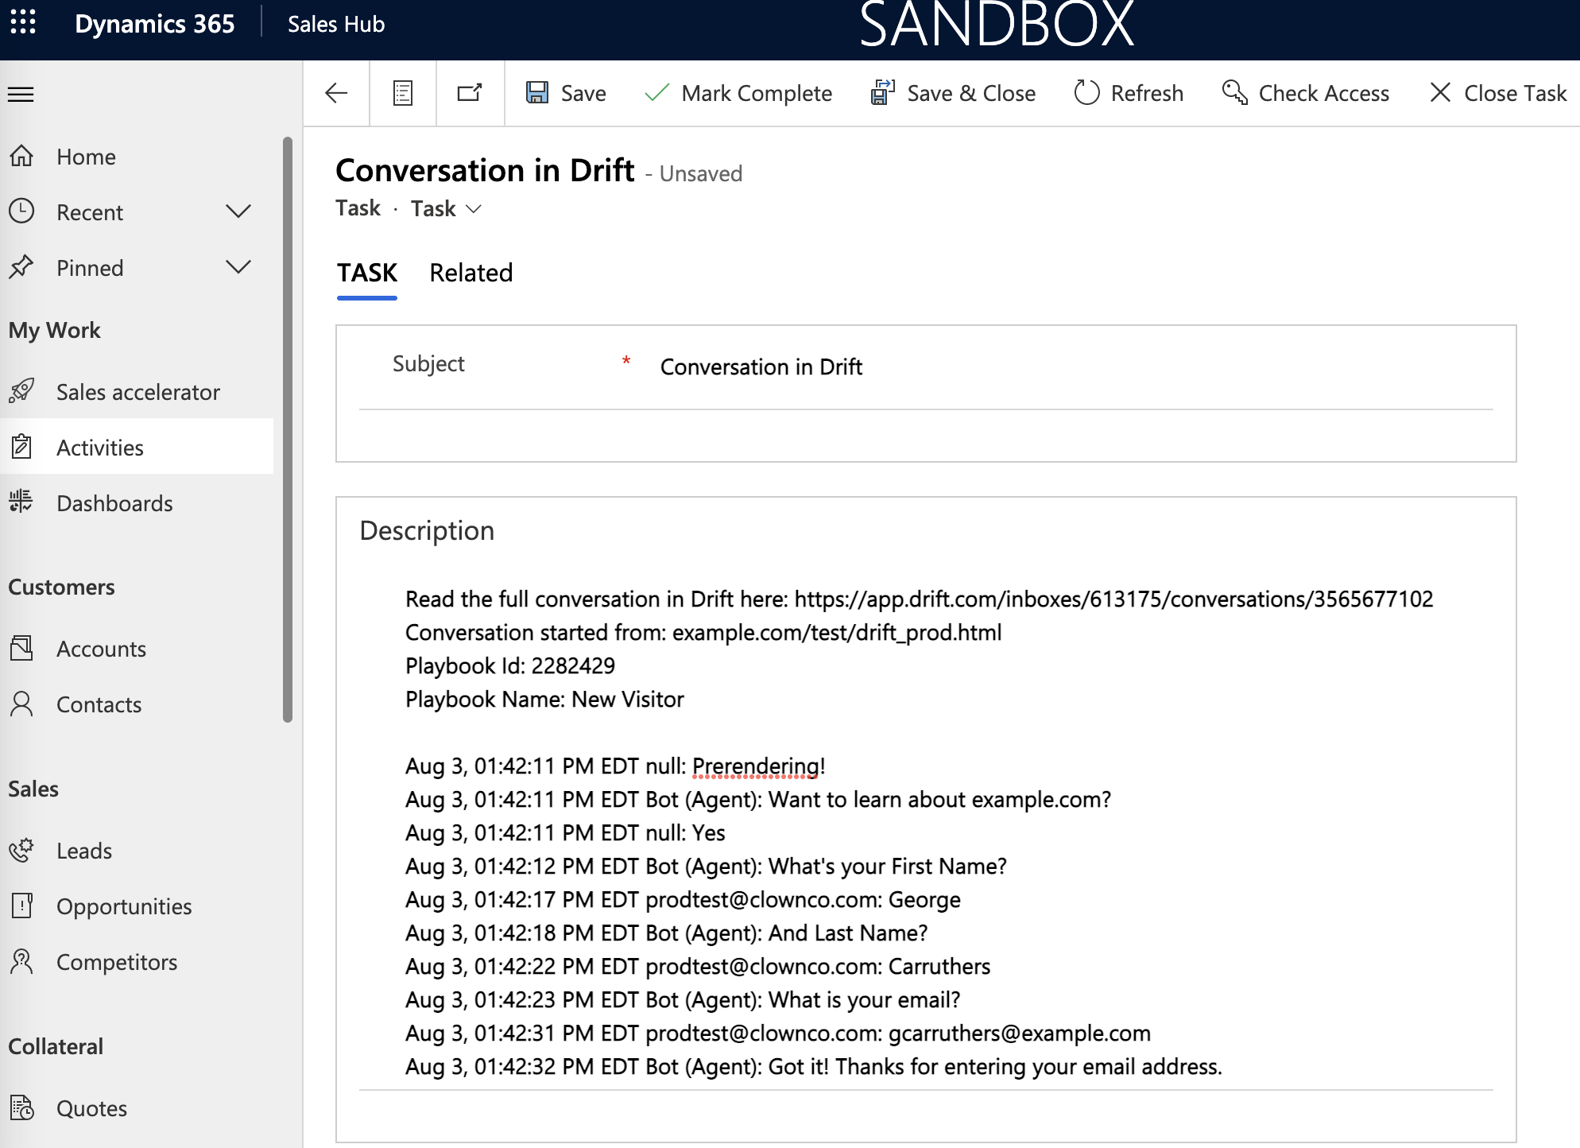Image resolution: width=1580 pixels, height=1148 pixels.
Task: Open Dashboards in sidebar
Action: pos(137,503)
